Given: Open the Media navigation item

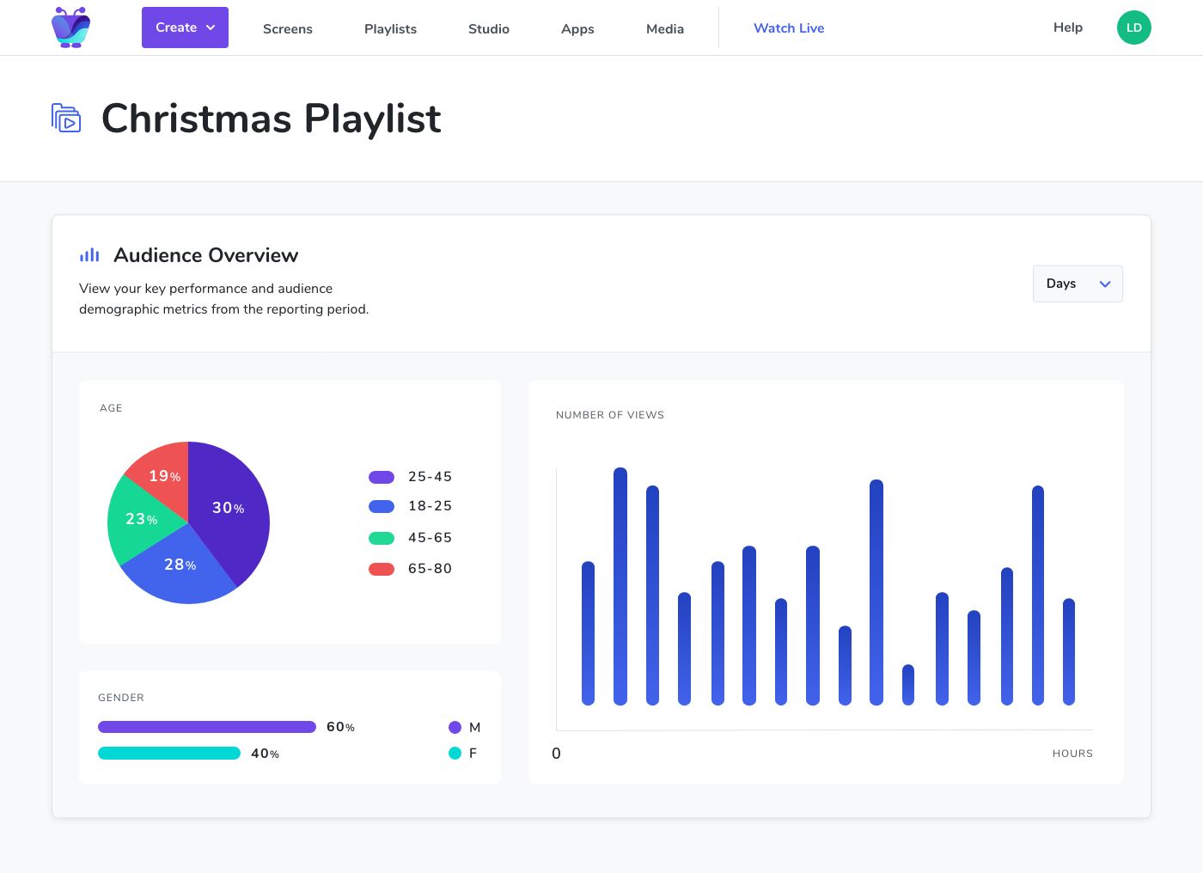Looking at the screenshot, I should pos(665,28).
